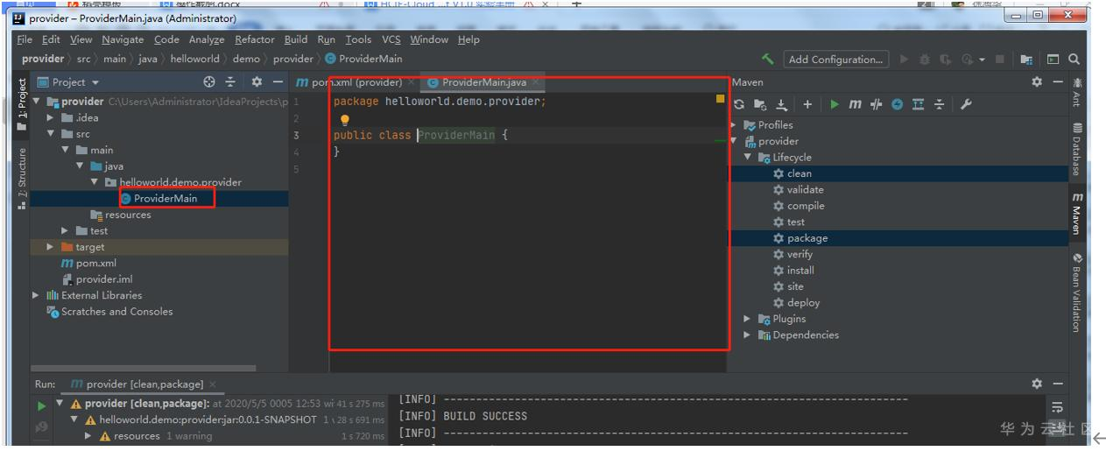
Task: Toggle Skip Tests mode in Maven toolbar
Action: pyautogui.click(x=897, y=104)
